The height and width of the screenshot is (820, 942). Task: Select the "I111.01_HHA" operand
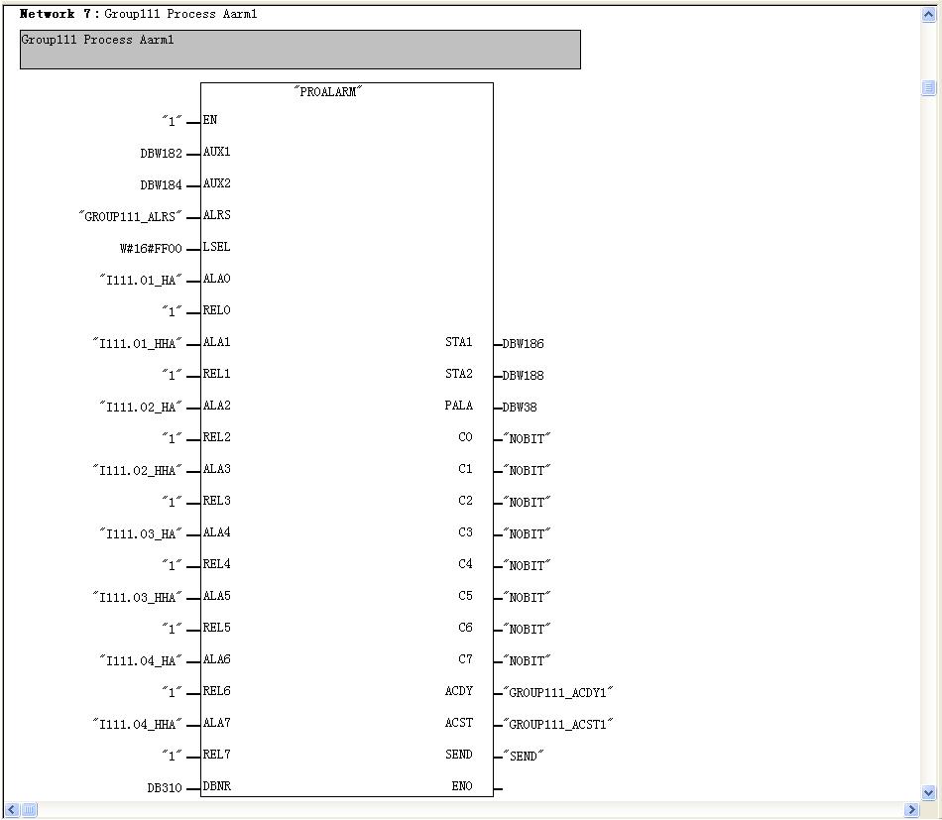137,344
